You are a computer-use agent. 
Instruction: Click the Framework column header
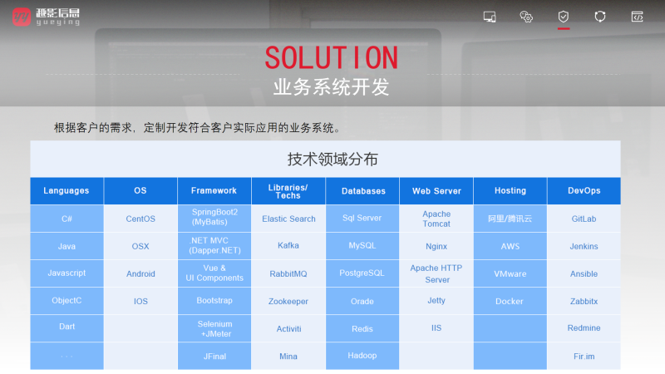[214, 191]
